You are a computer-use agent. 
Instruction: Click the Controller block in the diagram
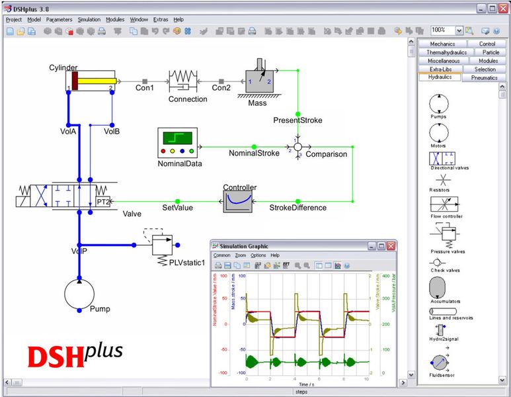[x=237, y=202]
